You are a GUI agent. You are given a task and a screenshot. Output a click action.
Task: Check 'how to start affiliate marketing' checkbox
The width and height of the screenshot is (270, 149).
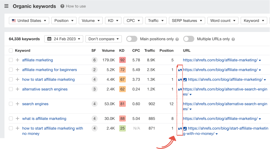[11, 79]
